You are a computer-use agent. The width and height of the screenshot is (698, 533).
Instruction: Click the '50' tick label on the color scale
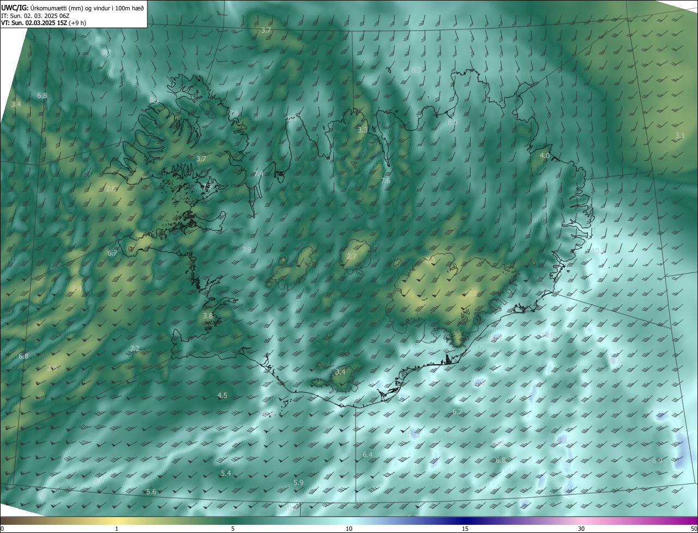[x=694, y=529]
